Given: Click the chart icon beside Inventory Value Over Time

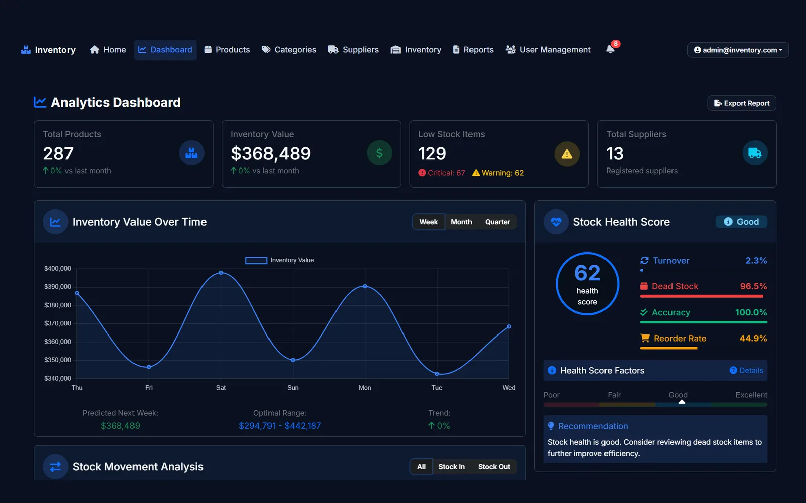Looking at the screenshot, I should click(x=55, y=222).
